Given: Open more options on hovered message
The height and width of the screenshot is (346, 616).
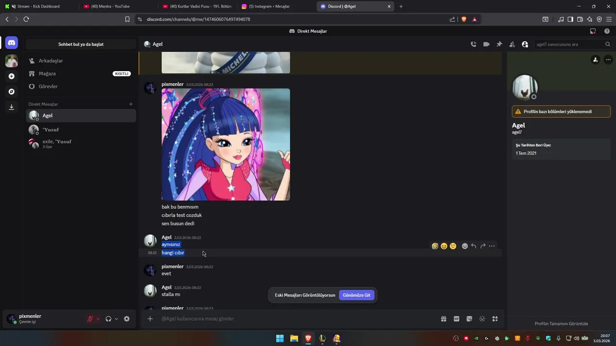Looking at the screenshot, I should click(492, 246).
